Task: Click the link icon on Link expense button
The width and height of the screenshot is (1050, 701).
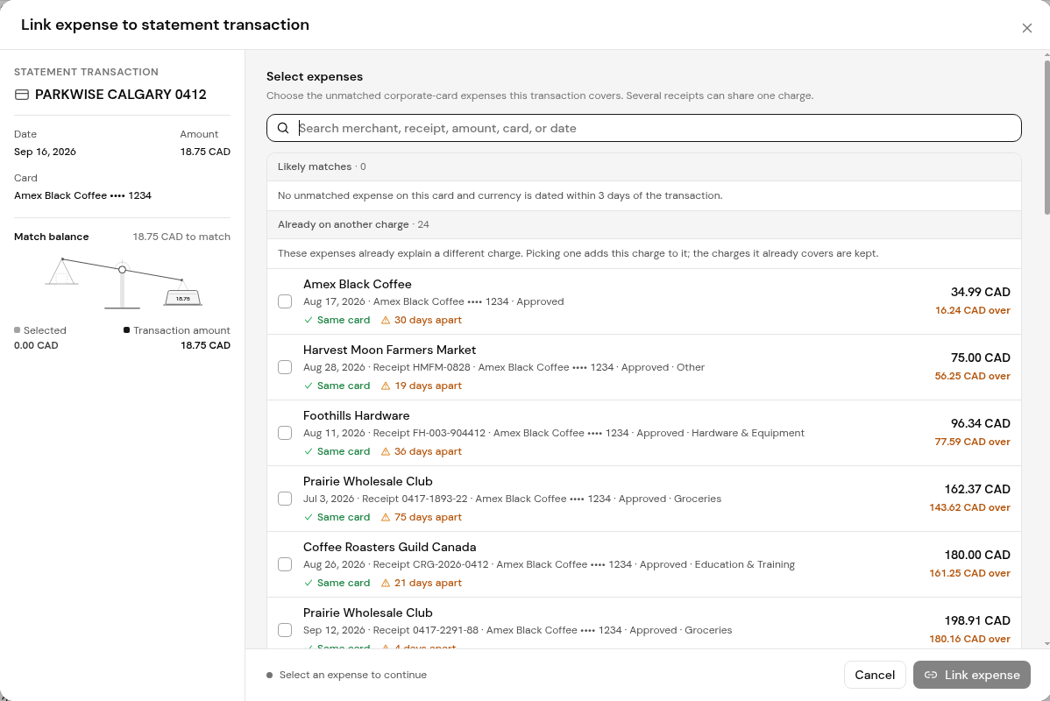Action: tap(931, 675)
